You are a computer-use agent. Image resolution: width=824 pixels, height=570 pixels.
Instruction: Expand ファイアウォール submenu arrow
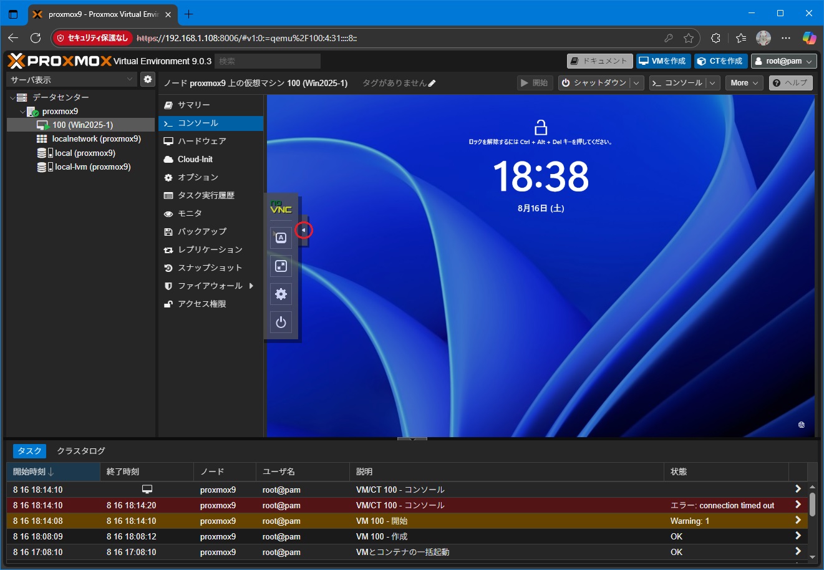tap(251, 286)
